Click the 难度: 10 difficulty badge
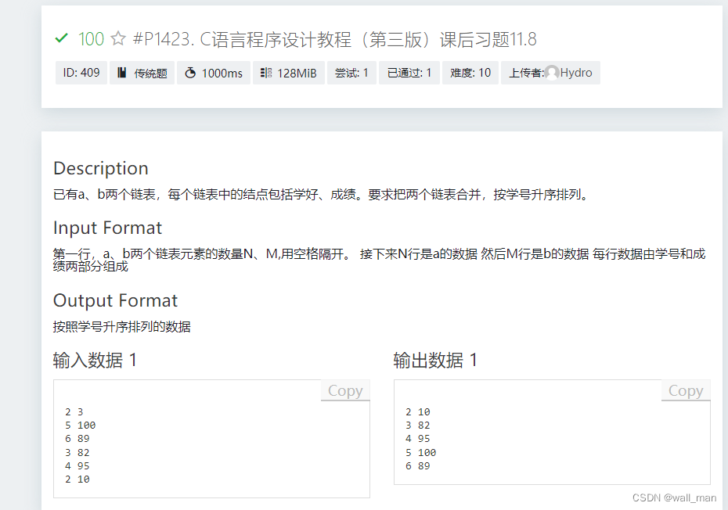Image resolution: width=728 pixels, height=510 pixels. point(470,73)
